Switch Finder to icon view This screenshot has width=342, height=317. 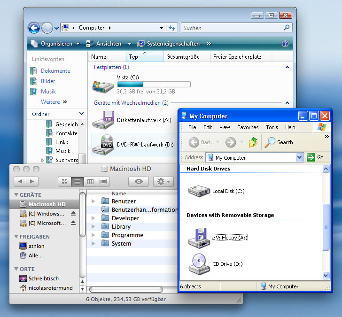tap(64, 181)
